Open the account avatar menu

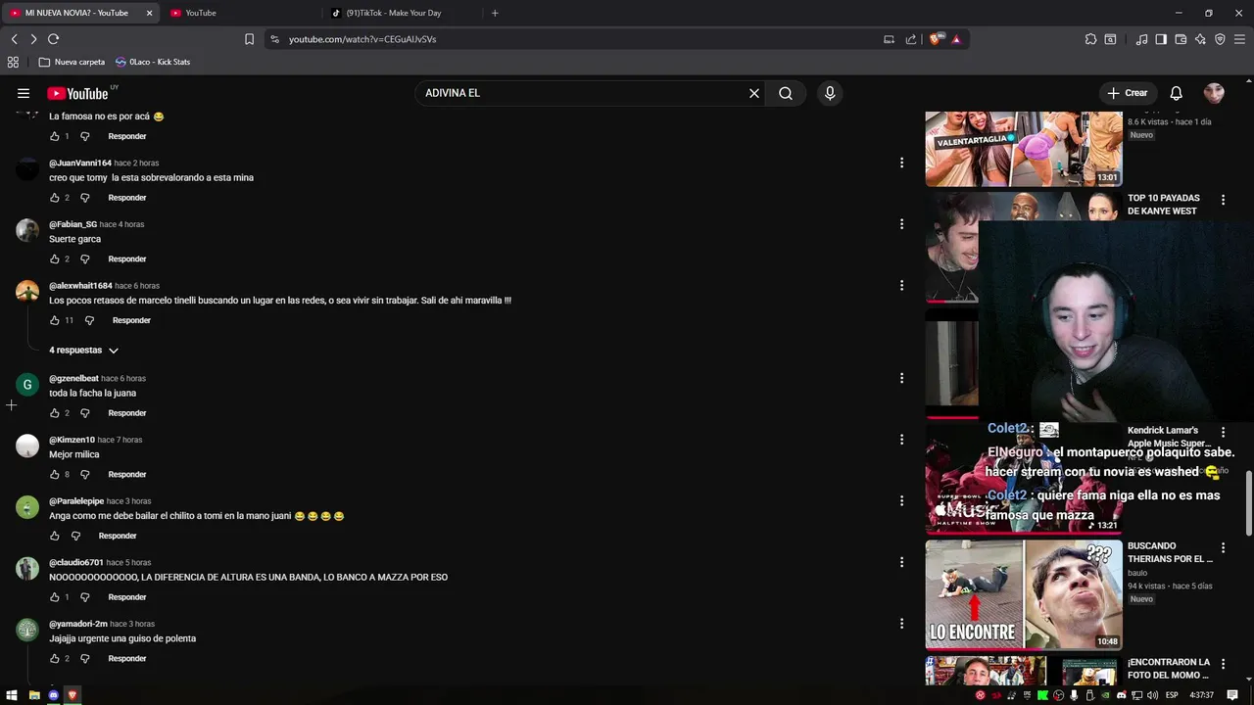[1214, 93]
